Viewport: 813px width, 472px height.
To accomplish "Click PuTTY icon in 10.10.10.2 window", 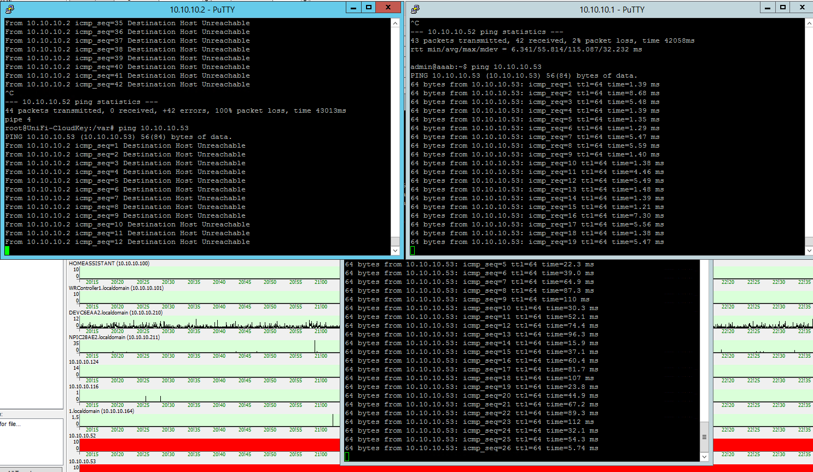I will click(x=9, y=9).
